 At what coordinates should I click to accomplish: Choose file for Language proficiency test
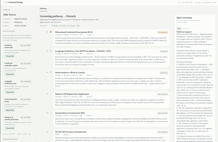(10, 92)
